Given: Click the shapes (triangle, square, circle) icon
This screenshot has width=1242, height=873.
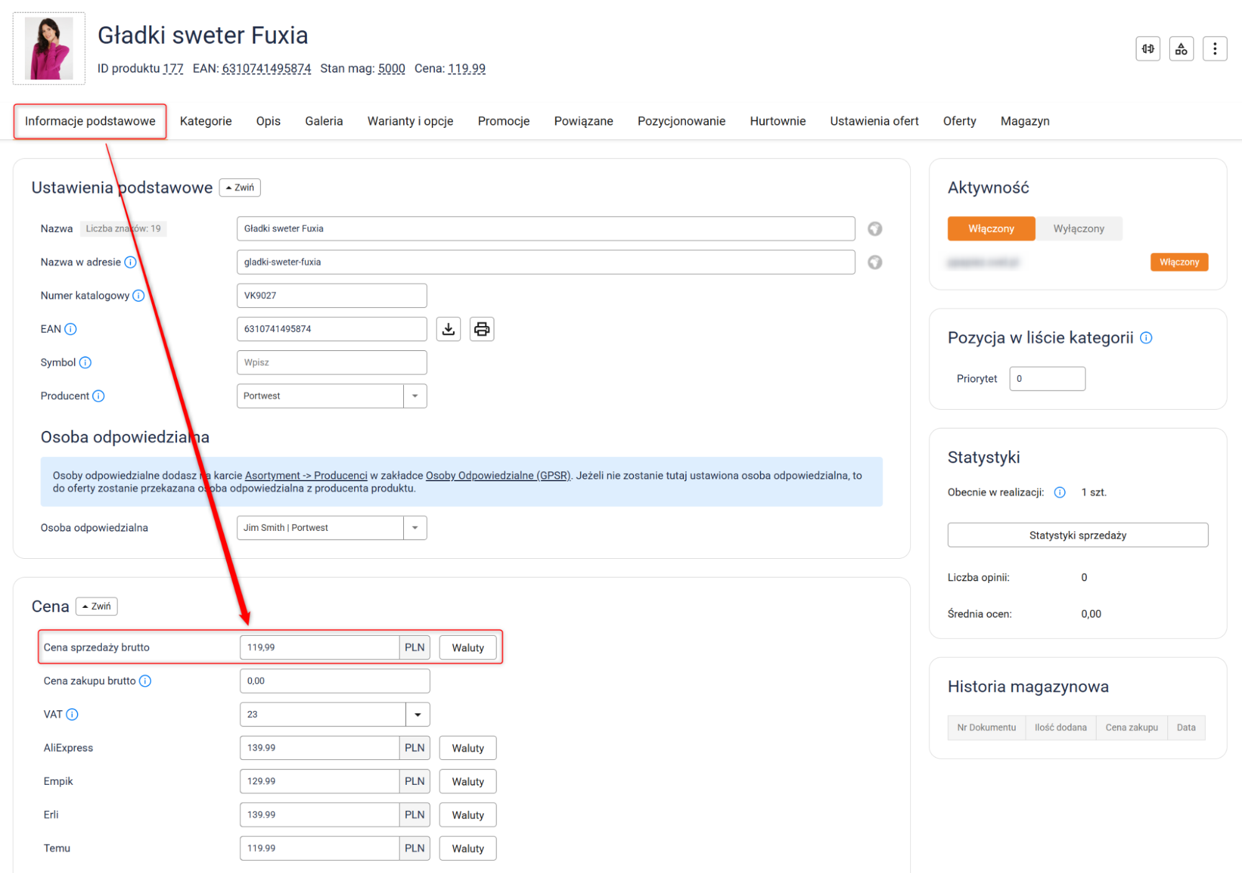Looking at the screenshot, I should coord(1181,48).
